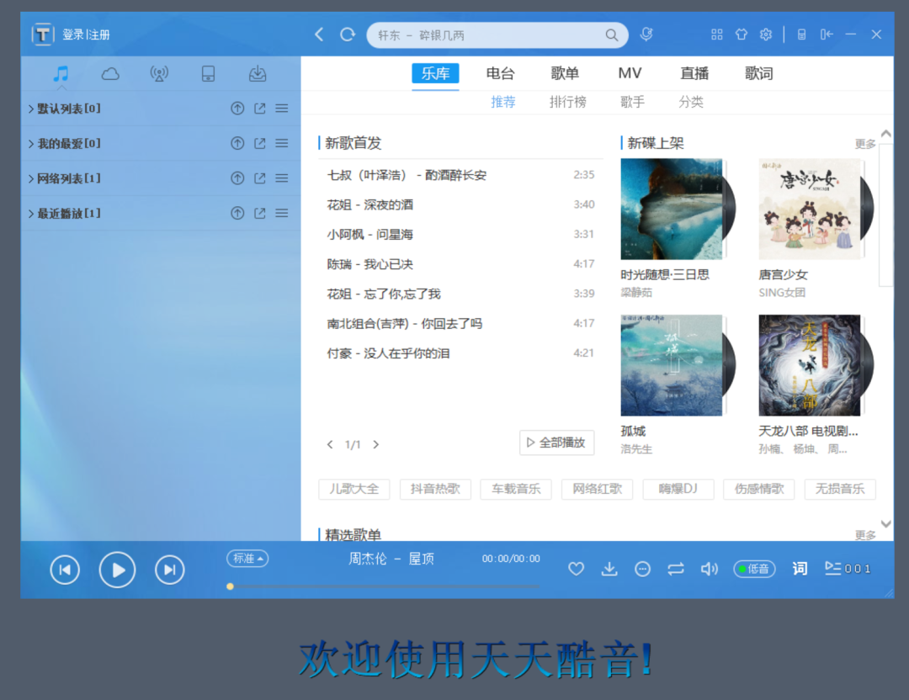Open settings gear icon
The height and width of the screenshot is (700, 909).
coord(766,34)
